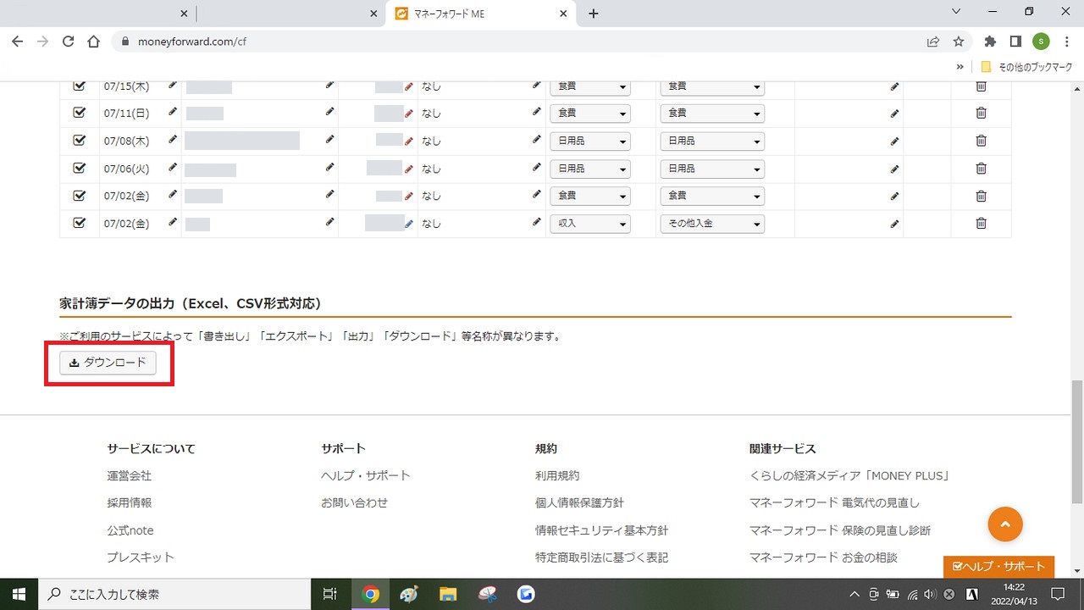Image resolution: width=1084 pixels, height=610 pixels.
Task: Open Task View on the taskbar
Action: click(331, 594)
